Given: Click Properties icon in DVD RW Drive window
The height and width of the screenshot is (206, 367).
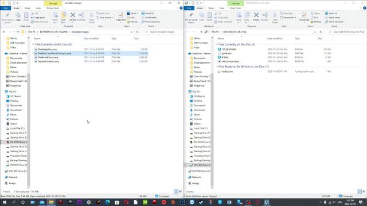Looking at the screenshot, I should click(x=304, y=15).
